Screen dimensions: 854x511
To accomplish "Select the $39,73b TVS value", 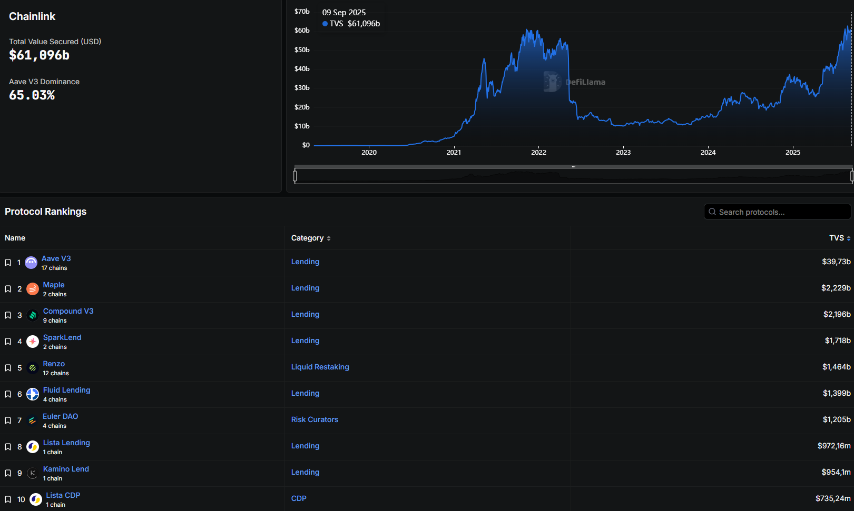I will tap(836, 262).
